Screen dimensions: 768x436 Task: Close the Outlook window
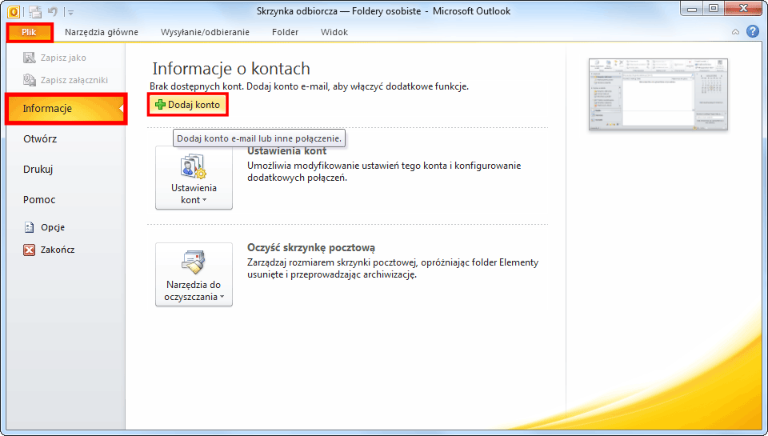click(743, 9)
